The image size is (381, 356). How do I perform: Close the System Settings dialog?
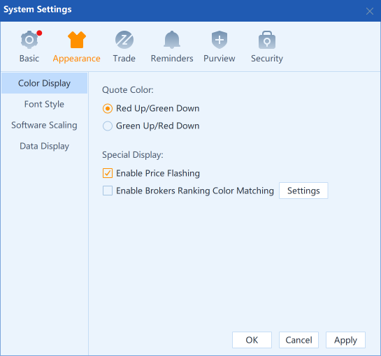tap(370, 11)
